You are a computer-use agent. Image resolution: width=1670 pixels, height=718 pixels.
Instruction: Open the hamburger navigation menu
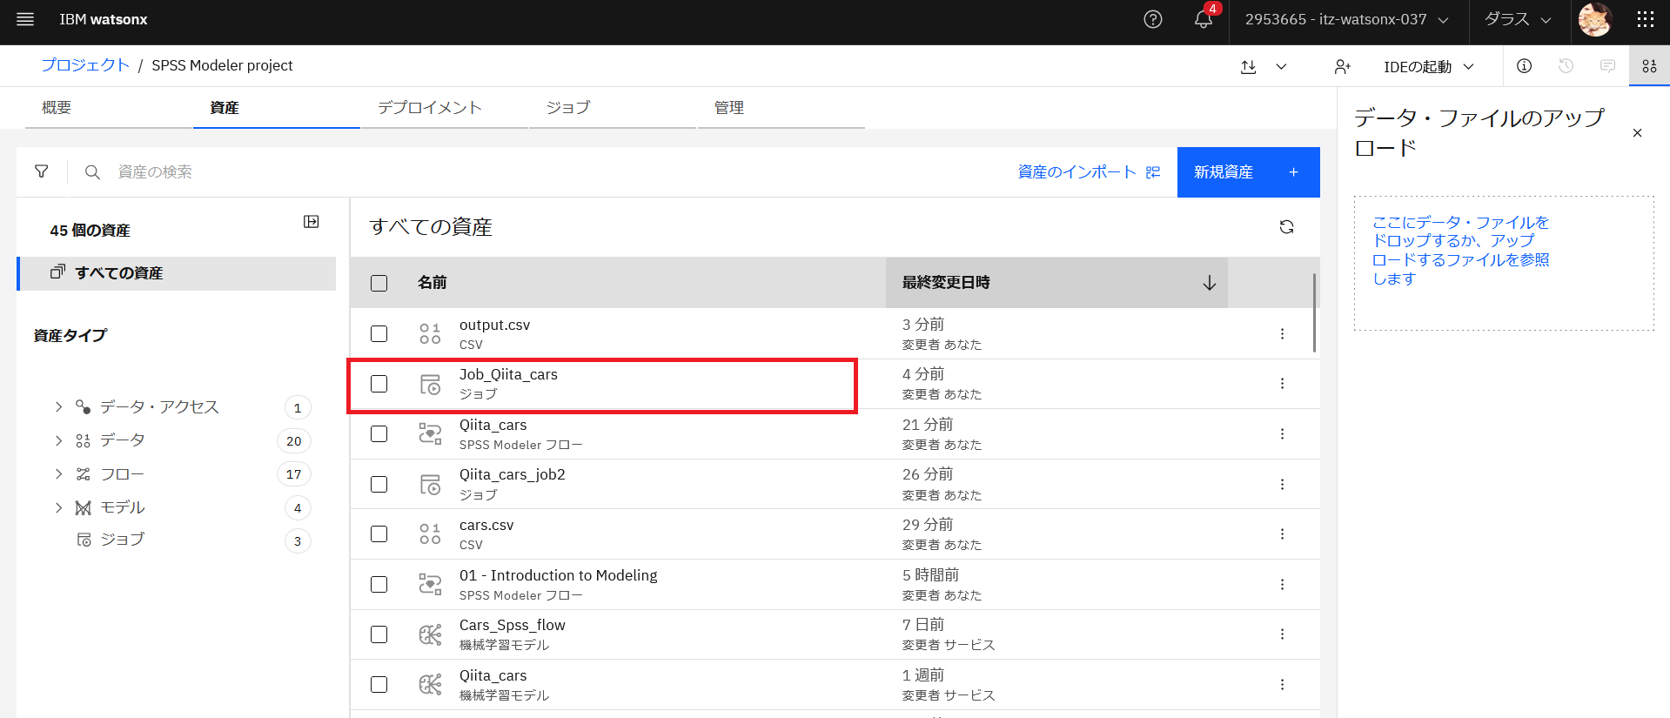pos(25,19)
